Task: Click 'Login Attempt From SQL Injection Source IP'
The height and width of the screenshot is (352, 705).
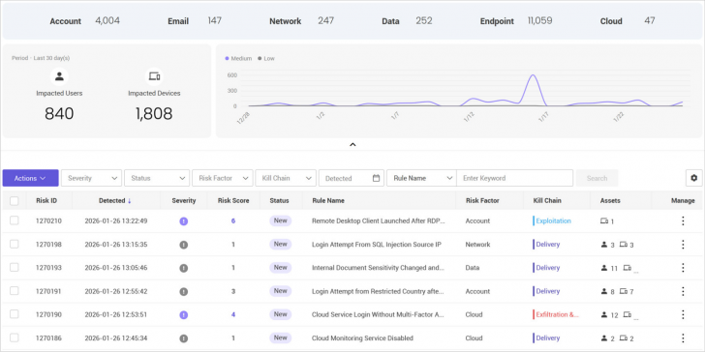Action: click(377, 245)
